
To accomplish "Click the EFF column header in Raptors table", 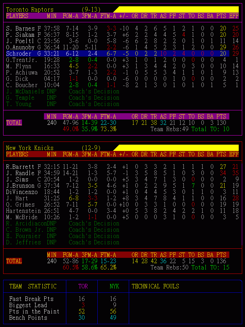I will pos(234,16).
